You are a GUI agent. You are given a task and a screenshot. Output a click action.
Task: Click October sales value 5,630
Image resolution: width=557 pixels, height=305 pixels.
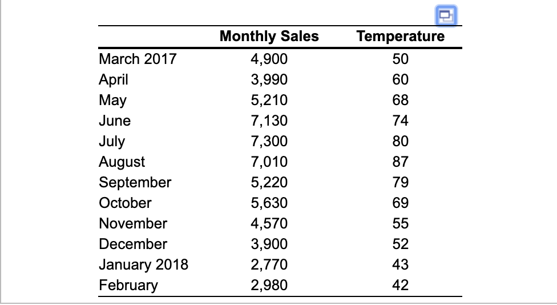pyautogui.click(x=269, y=203)
